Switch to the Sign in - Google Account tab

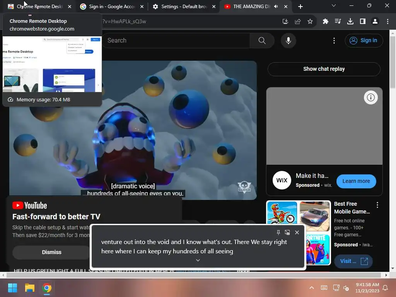coord(112,7)
